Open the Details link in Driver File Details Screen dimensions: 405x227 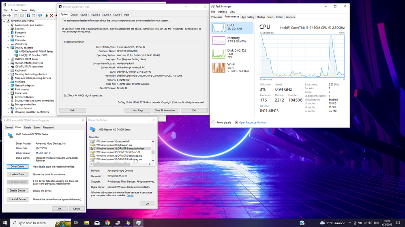[x=130, y=195]
